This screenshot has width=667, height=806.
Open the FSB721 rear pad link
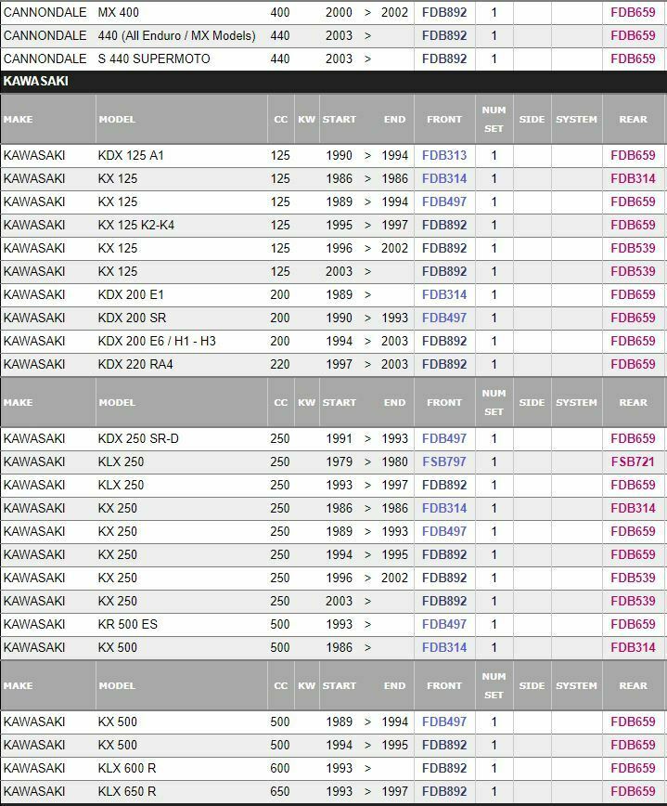coord(633,461)
